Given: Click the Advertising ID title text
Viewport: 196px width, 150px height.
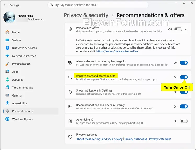Looking at the screenshot, I should tap(85, 120).
